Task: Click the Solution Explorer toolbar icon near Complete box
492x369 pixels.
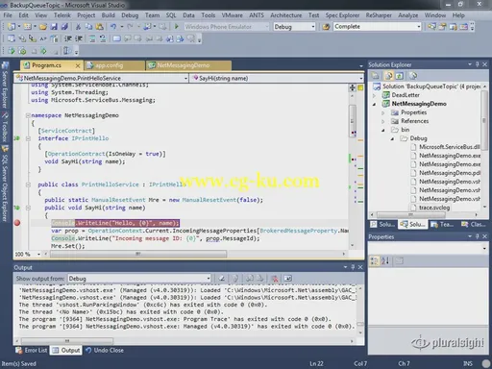Action: [431, 27]
